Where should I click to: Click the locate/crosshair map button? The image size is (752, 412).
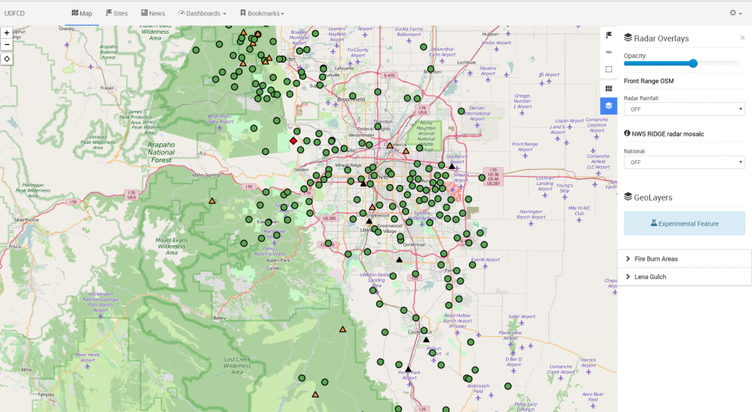tap(7, 59)
